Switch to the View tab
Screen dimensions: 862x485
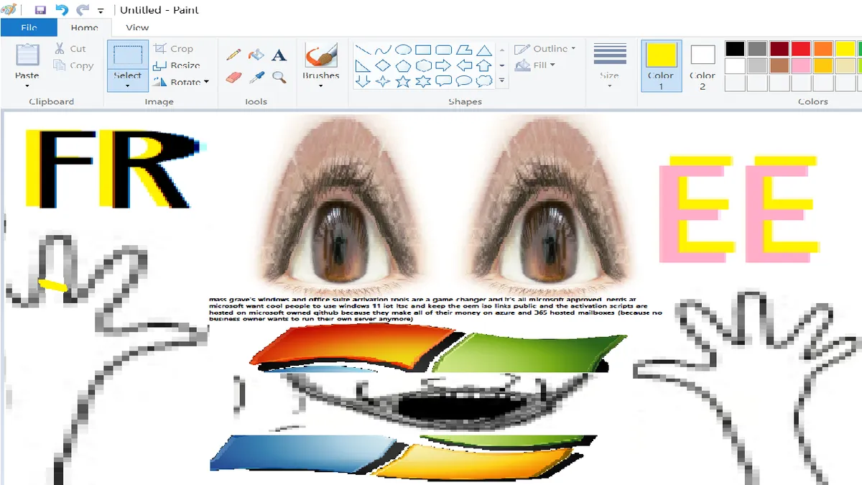click(137, 28)
